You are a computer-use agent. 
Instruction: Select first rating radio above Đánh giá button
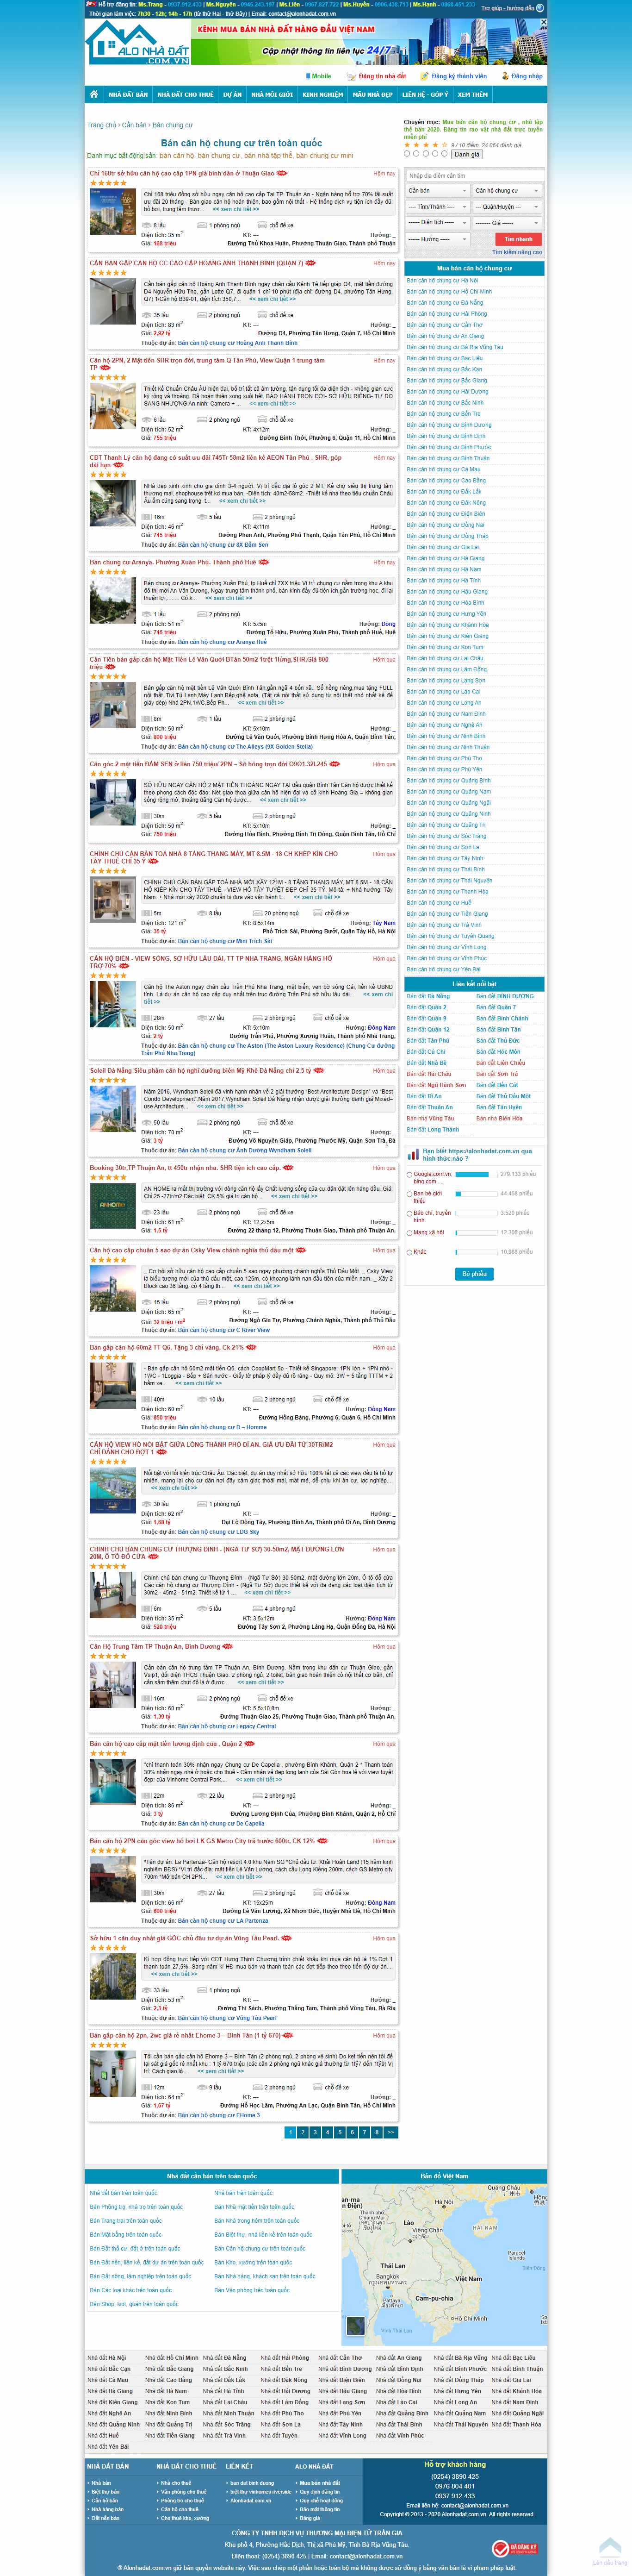407,154
